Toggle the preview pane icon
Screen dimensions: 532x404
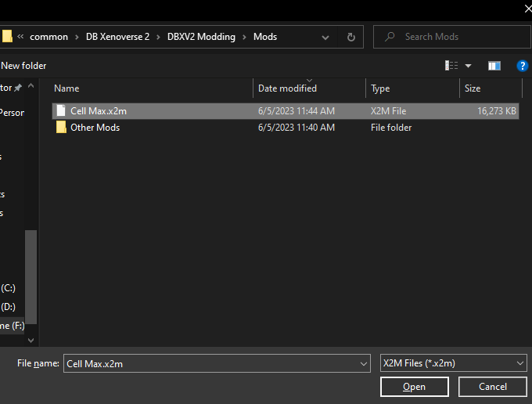coord(494,66)
